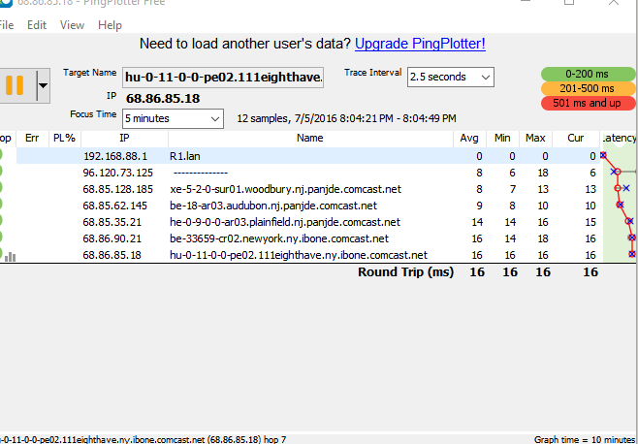Click the green status dot for 68.85.62.145
This screenshot has height=444, width=638.
0,204
